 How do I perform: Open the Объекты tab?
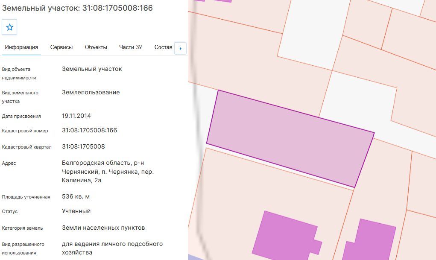pyautogui.click(x=96, y=47)
